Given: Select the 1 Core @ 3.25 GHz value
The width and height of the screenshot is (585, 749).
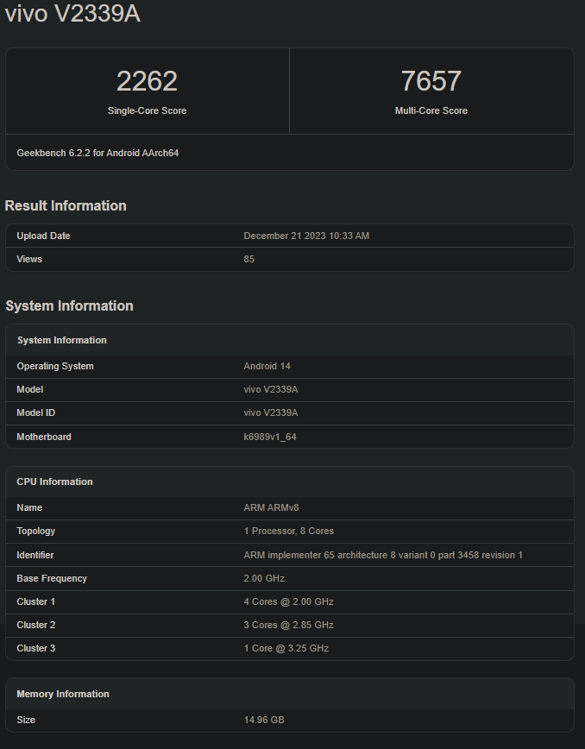Looking at the screenshot, I should click(x=286, y=648).
